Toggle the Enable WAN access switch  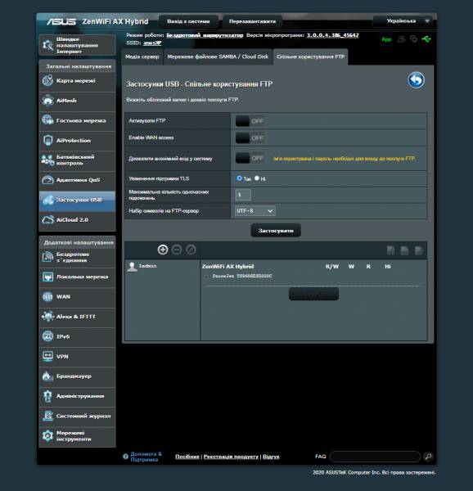click(x=250, y=137)
